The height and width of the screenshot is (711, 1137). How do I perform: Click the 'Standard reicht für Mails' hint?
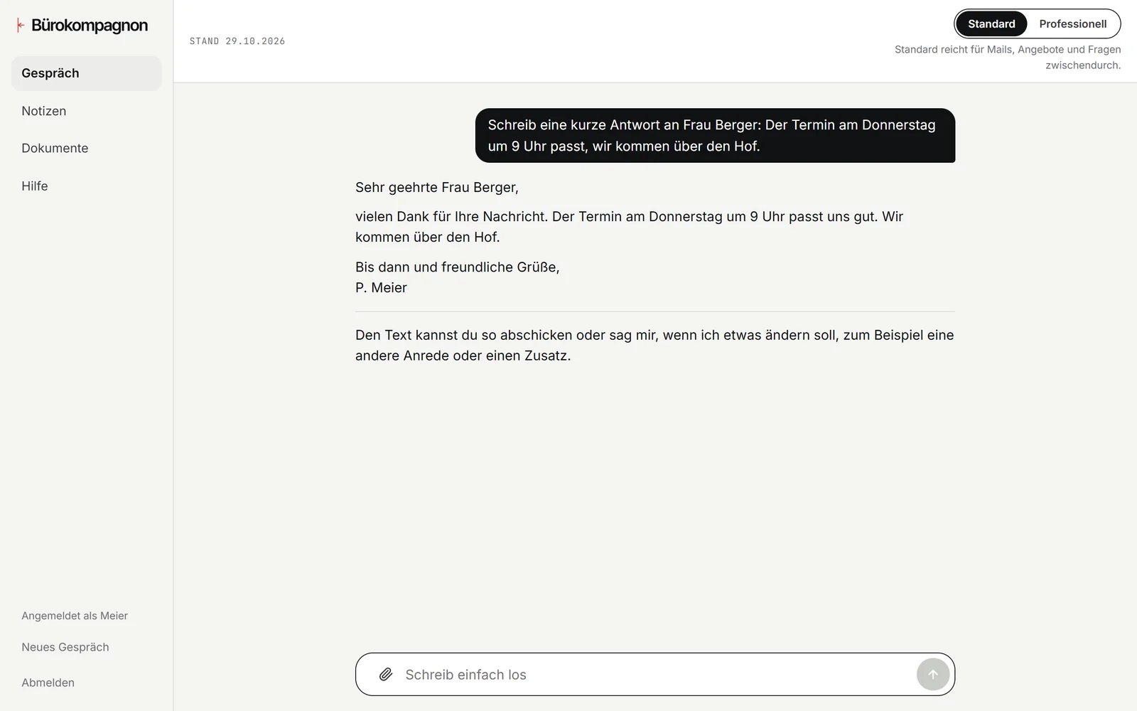tap(1008, 57)
